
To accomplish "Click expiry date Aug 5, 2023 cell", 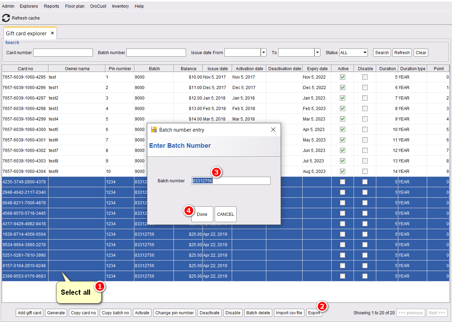I will tap(317, 171).
